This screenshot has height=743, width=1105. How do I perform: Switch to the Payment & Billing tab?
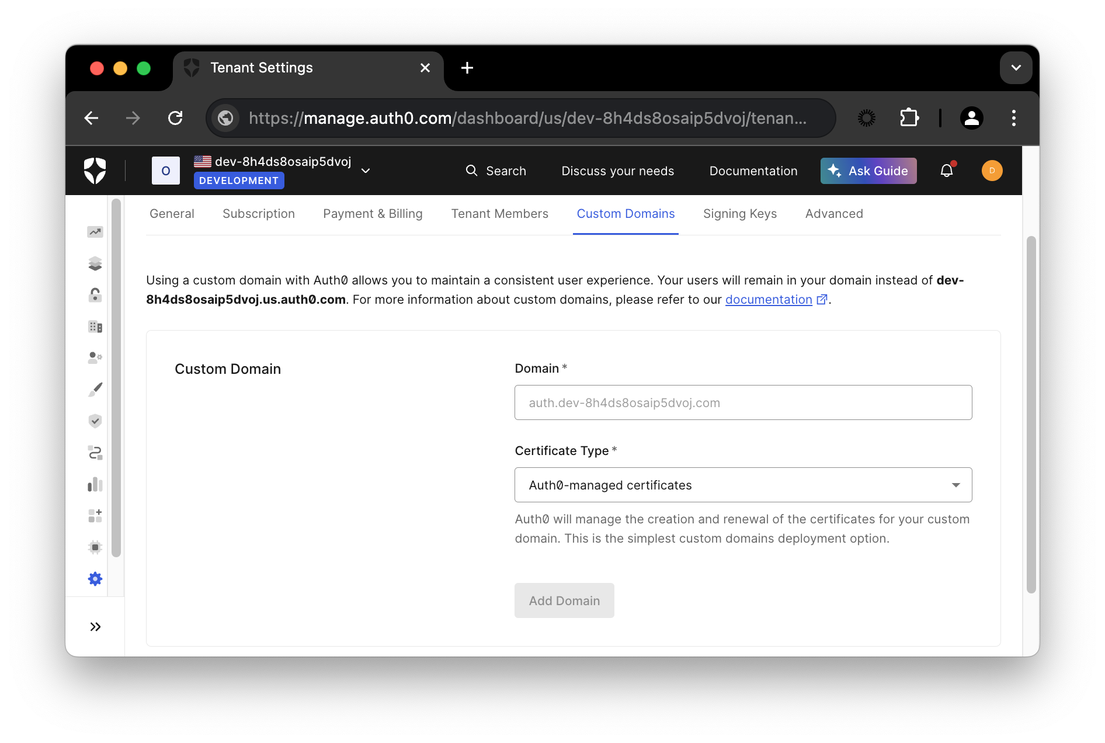click(x=373, y=214)
